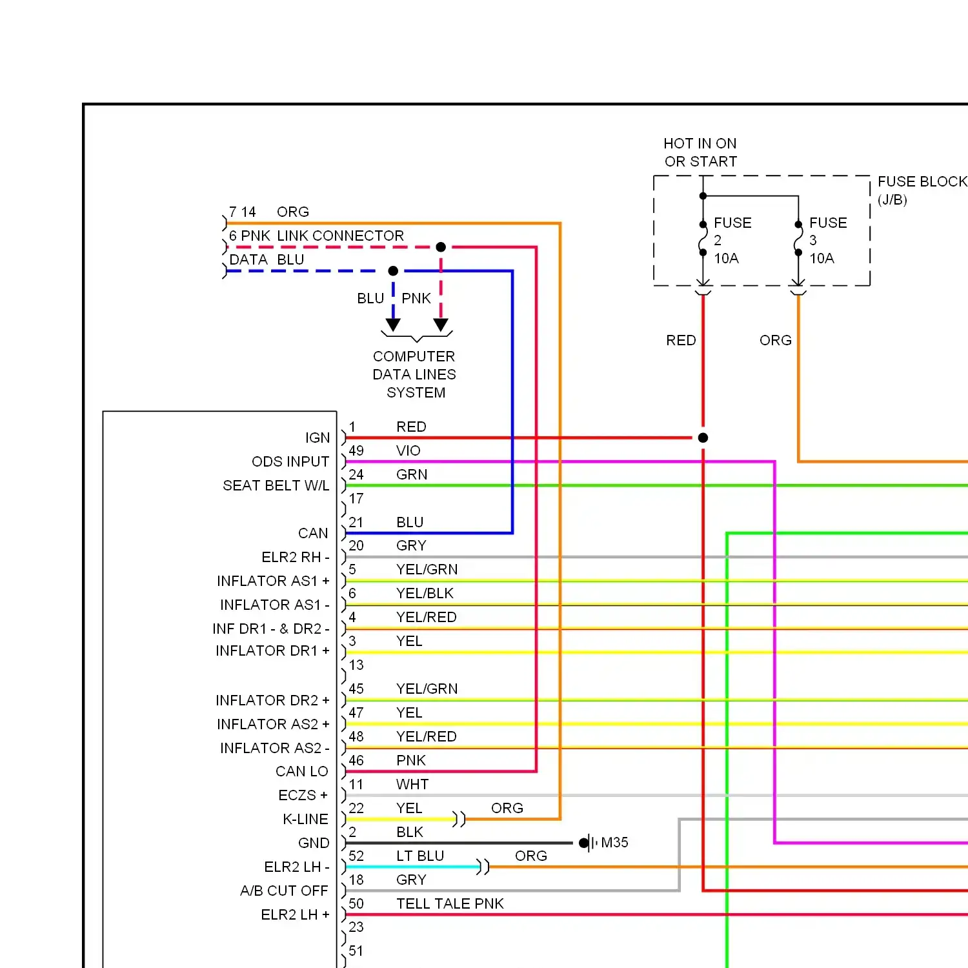
Task: Click the SEAT BELT W/L label
Action: tap(276, 485)
